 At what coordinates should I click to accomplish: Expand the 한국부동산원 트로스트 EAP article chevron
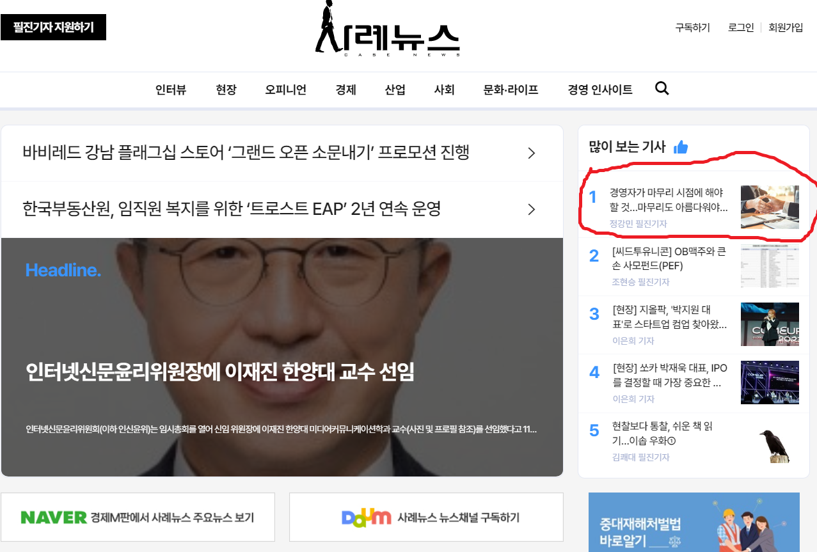530,209
